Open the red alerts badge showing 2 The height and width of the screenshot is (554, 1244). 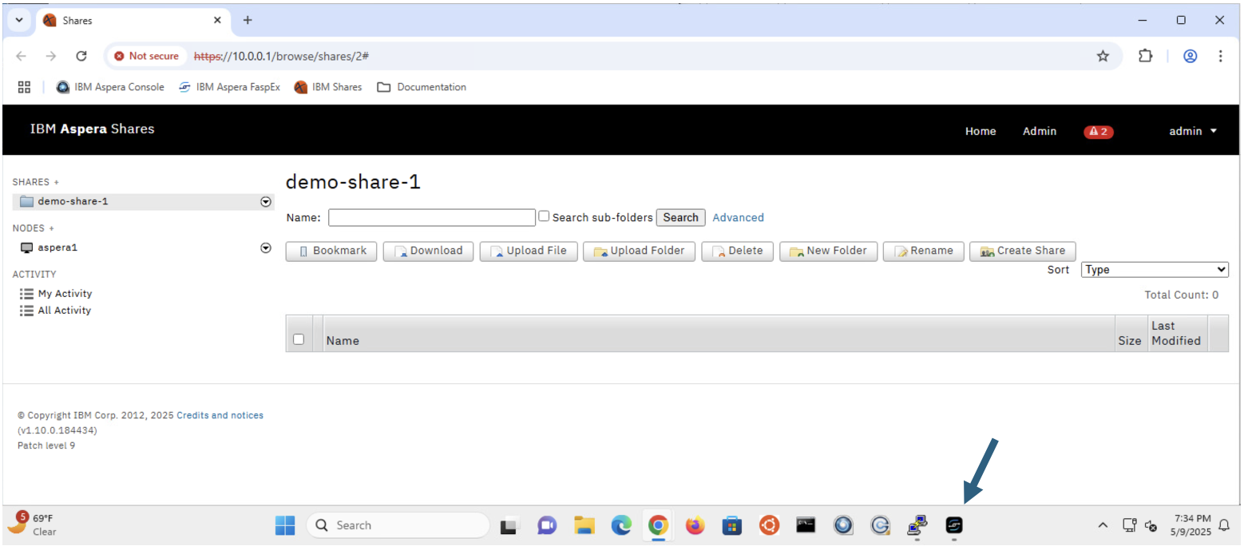pos(1099,132)
